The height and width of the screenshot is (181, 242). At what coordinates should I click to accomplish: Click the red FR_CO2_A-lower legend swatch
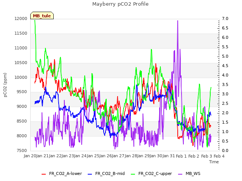[x=44, y=174]
